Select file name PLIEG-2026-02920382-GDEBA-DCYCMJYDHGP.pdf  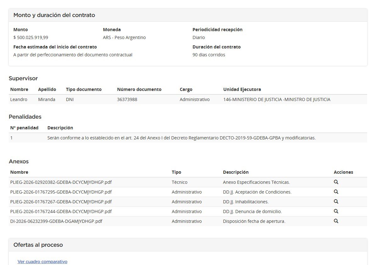click(61, 182)
